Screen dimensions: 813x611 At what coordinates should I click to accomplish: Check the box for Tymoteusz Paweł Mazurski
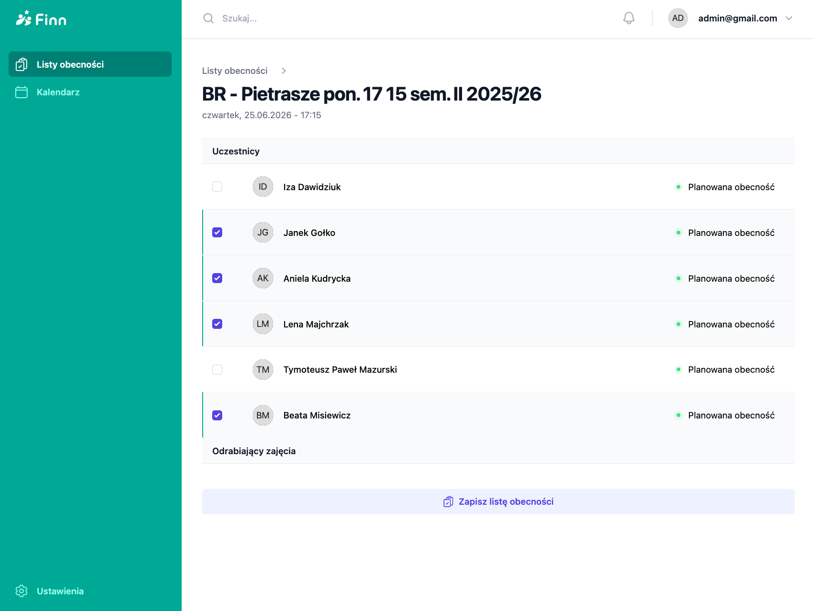(217, 369)
